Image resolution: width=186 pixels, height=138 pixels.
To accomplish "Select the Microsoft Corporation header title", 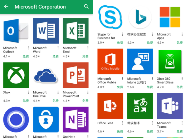I will [40, 7].
